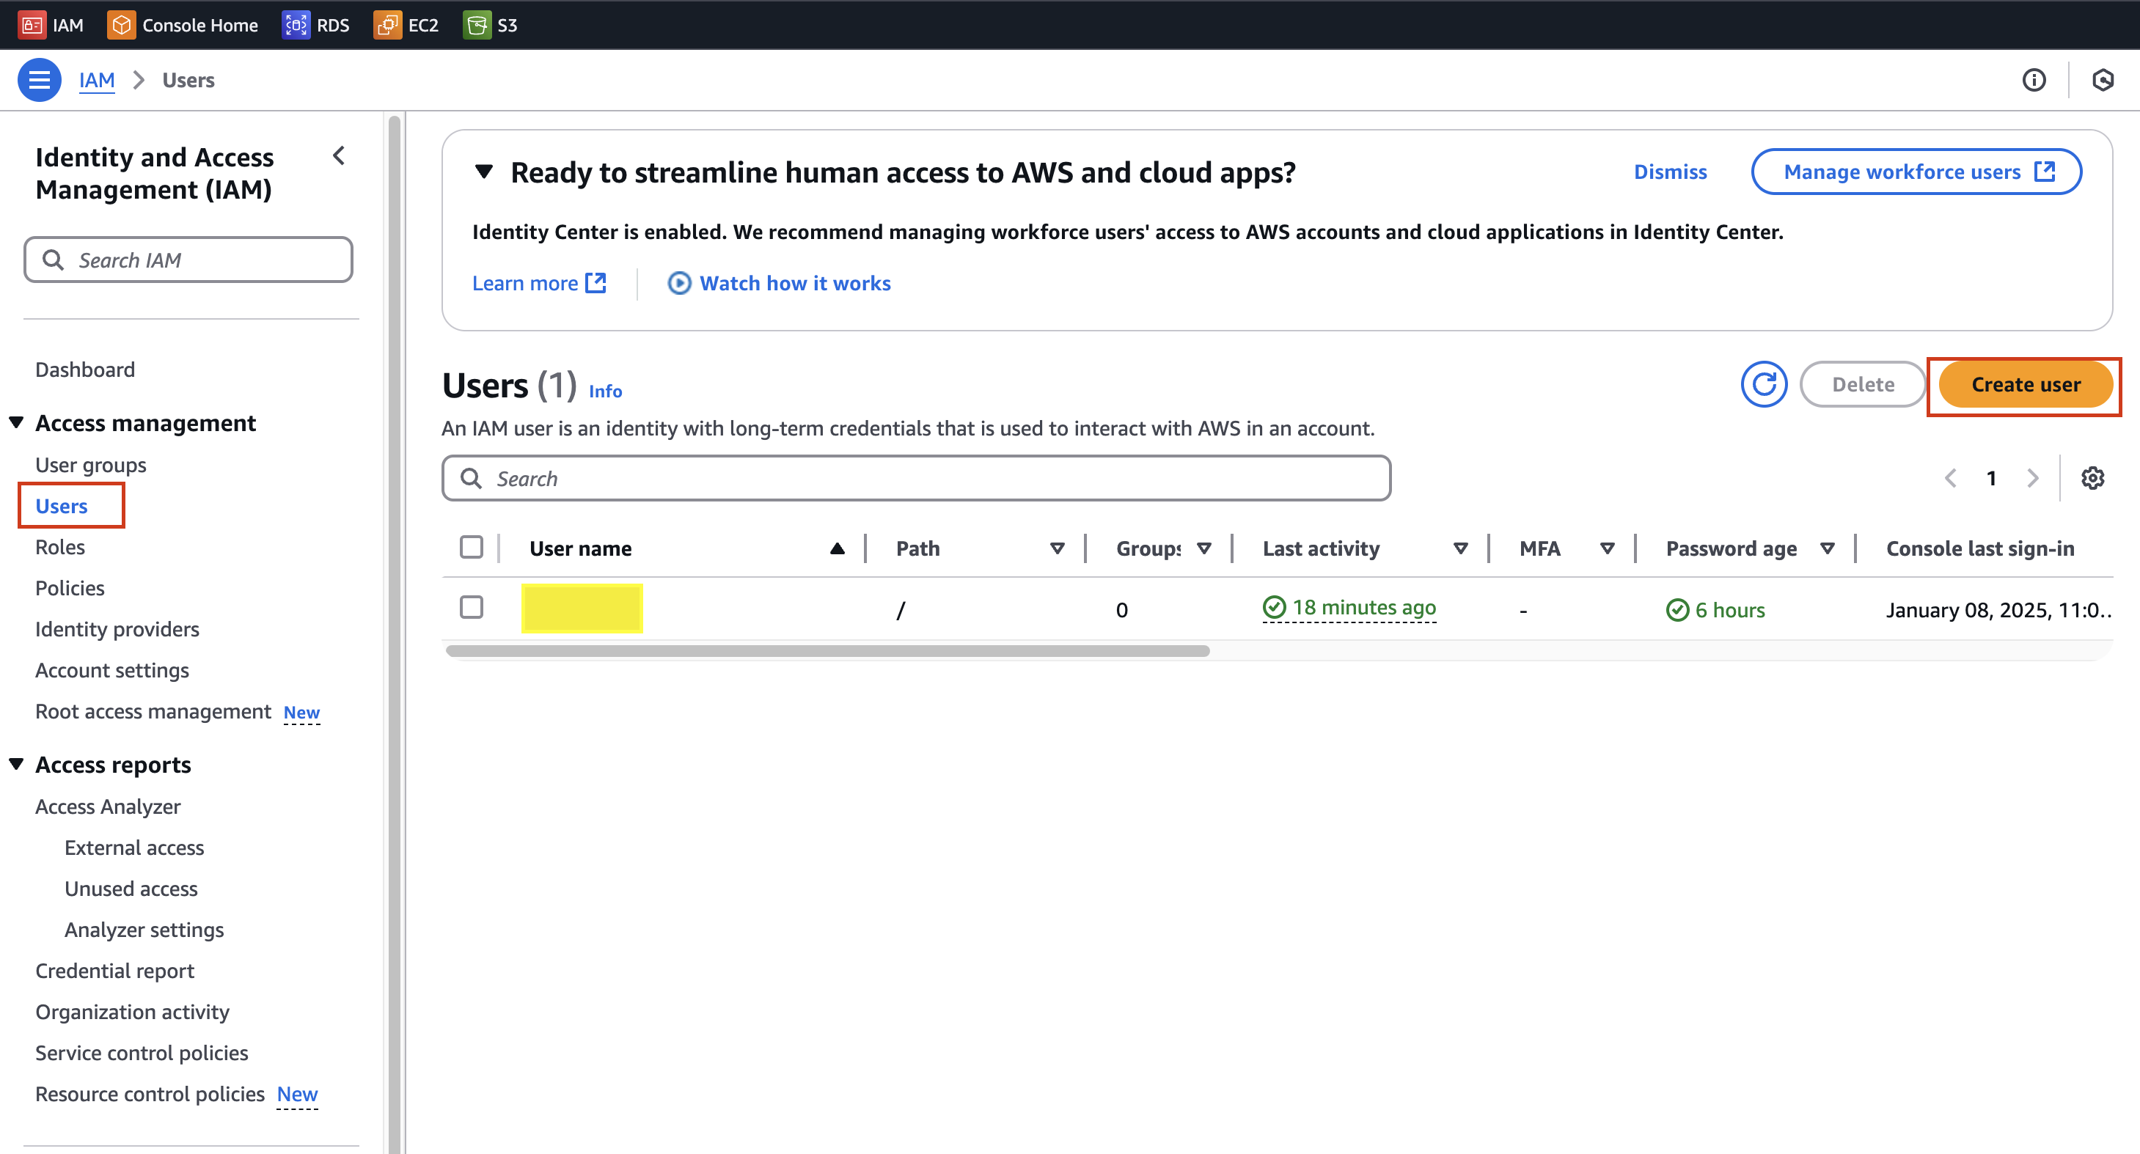2140x1154 pixels.
Task: Open the S3 bucket shortcut icon
Action: coord(476,25)
